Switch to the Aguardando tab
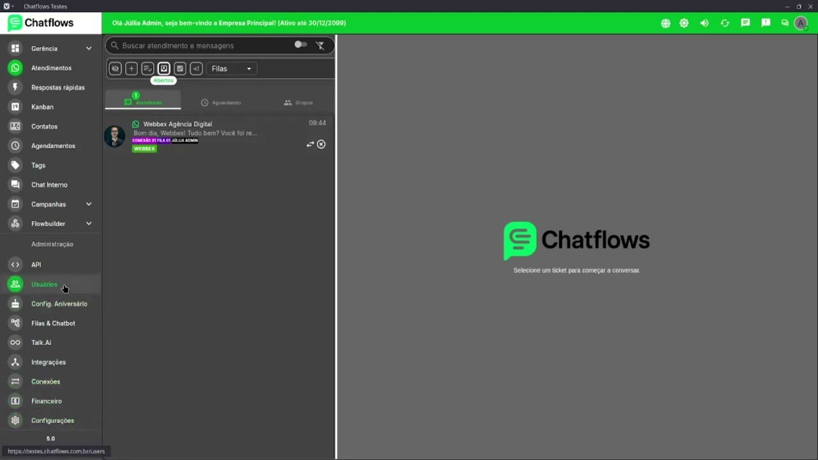This screenshot has height=460, width=818. point(220,102)
